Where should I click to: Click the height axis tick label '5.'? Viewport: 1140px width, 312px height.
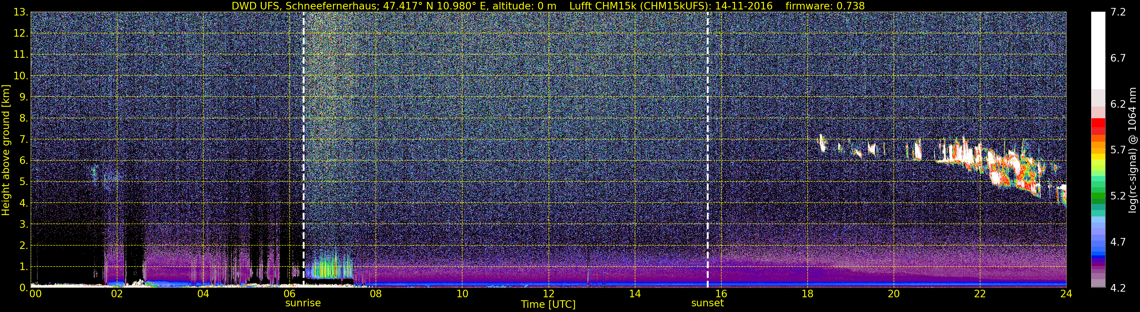point(23,182)
